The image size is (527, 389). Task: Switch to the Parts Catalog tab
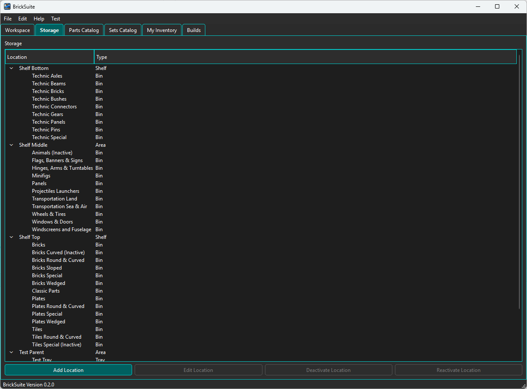click(x=84, y=30)
